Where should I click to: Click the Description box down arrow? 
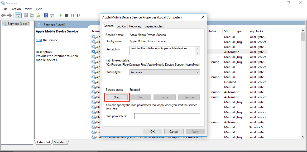tap(197, 53)
